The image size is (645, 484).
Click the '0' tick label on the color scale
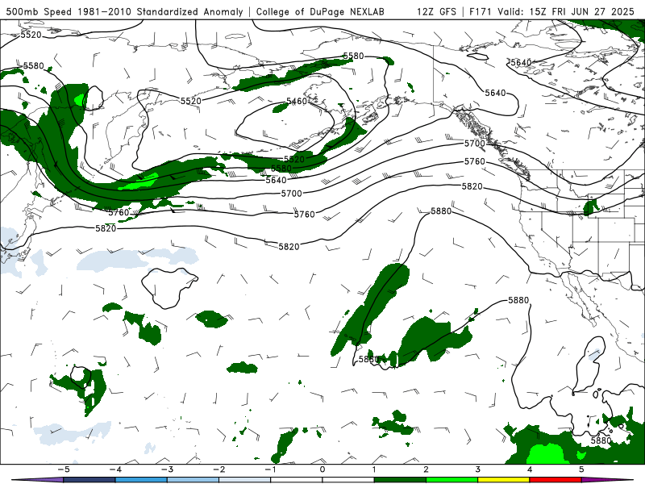(x=322, y=469)
